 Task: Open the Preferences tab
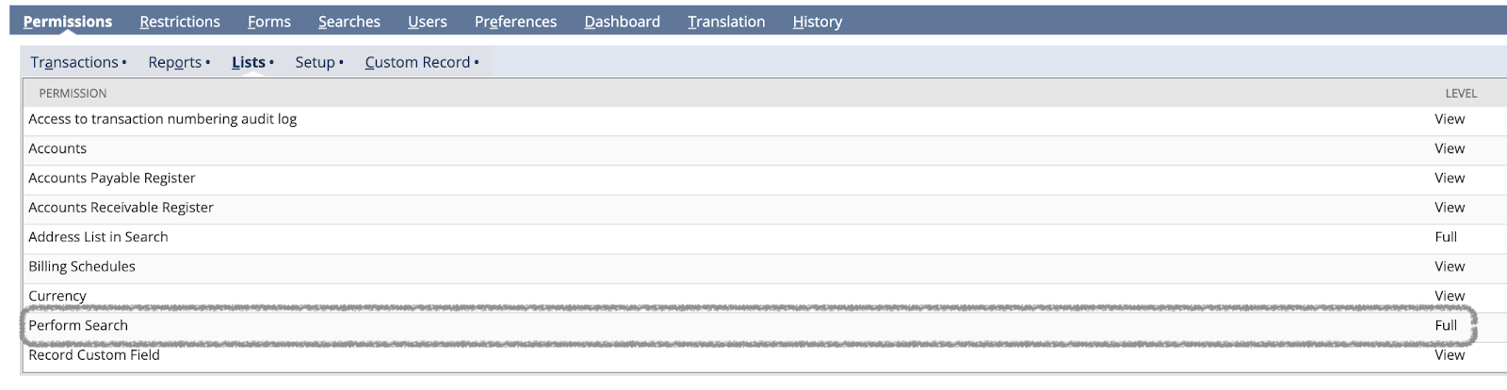(515, 21)
